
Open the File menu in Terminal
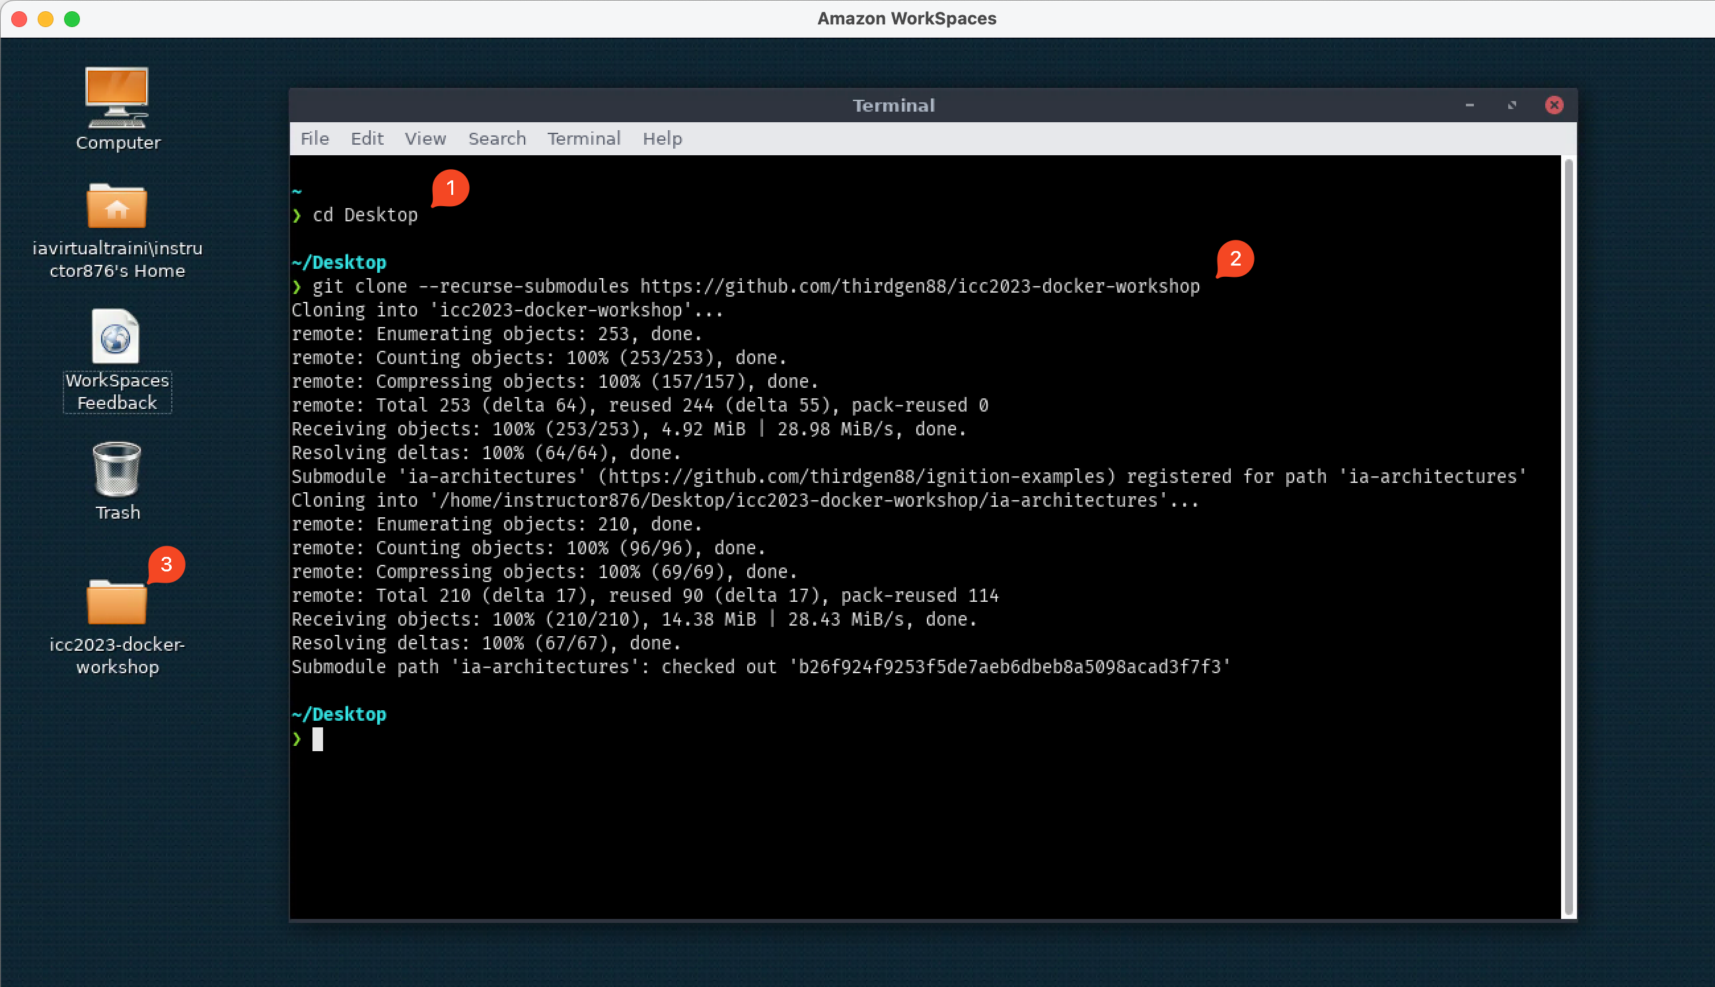coord(314,138)
